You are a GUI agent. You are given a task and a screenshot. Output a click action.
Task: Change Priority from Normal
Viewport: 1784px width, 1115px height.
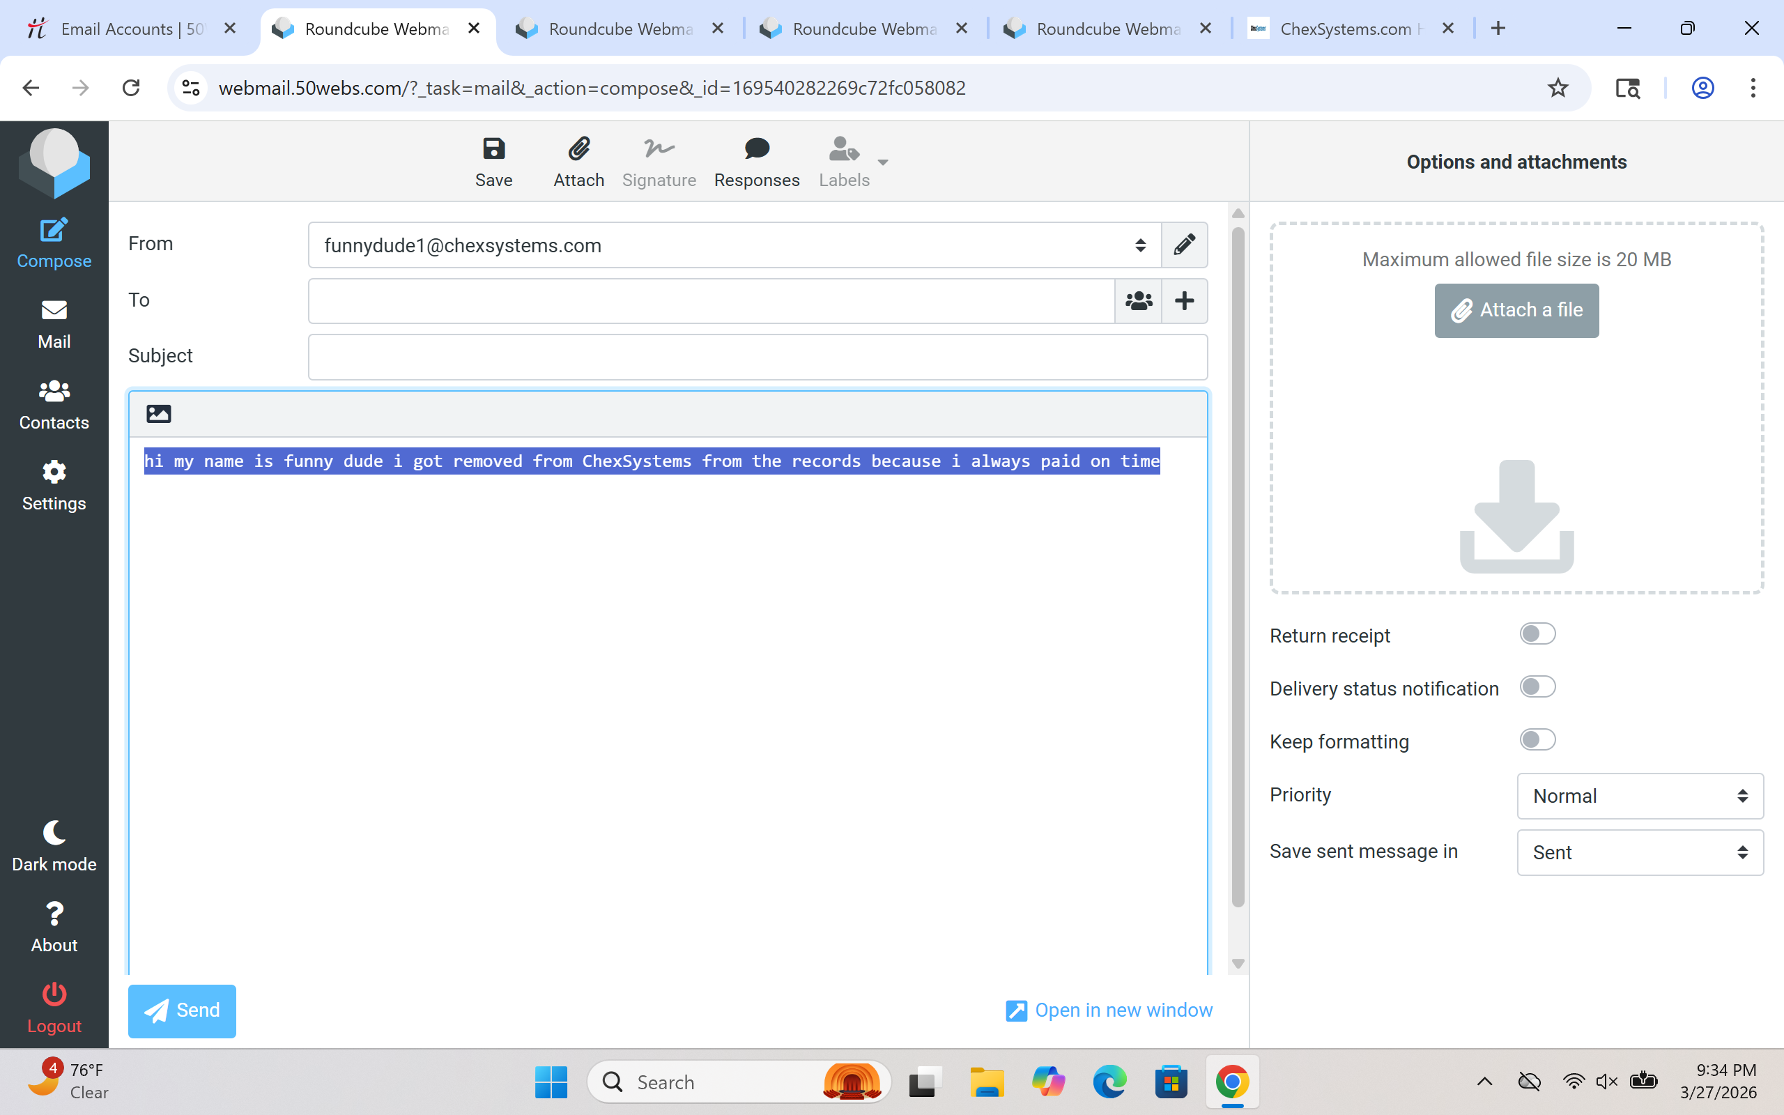click(x=1640, y=796)
